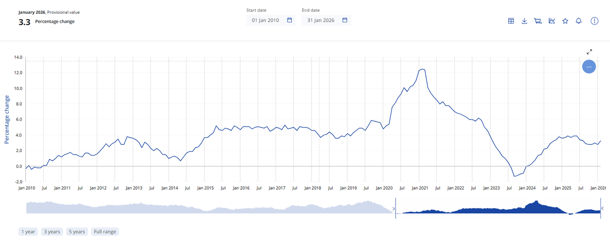Click the '-2.0' y-axis value
Viewport: 610px width, 245px height.
[x=18, y=182]
